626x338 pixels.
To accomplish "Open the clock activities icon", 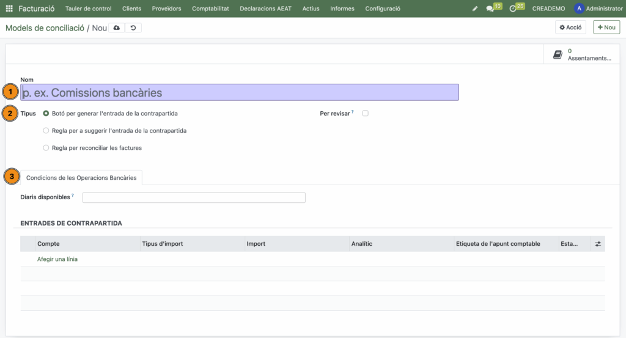I will click(514, 9).
